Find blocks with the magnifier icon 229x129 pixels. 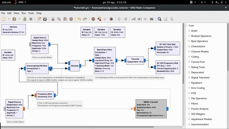tap(160, 19)
